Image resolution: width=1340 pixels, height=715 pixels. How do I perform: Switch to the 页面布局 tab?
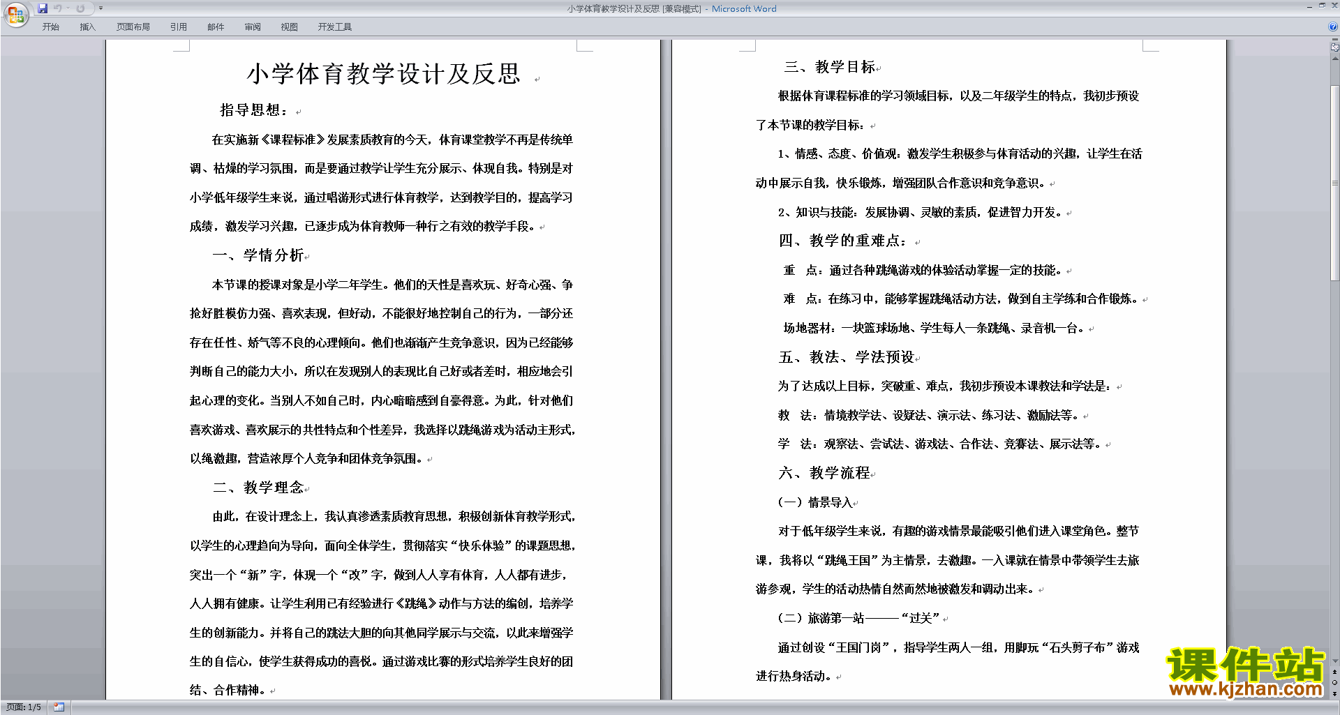pyautogui.click(x=133, y=27)
